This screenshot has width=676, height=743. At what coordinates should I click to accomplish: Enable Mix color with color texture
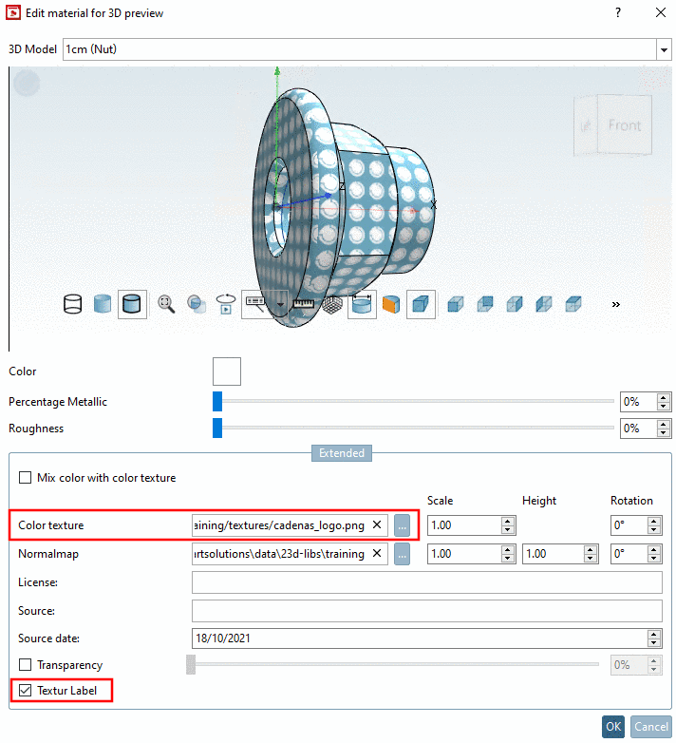pyautogui.click(x=25, y=477)
